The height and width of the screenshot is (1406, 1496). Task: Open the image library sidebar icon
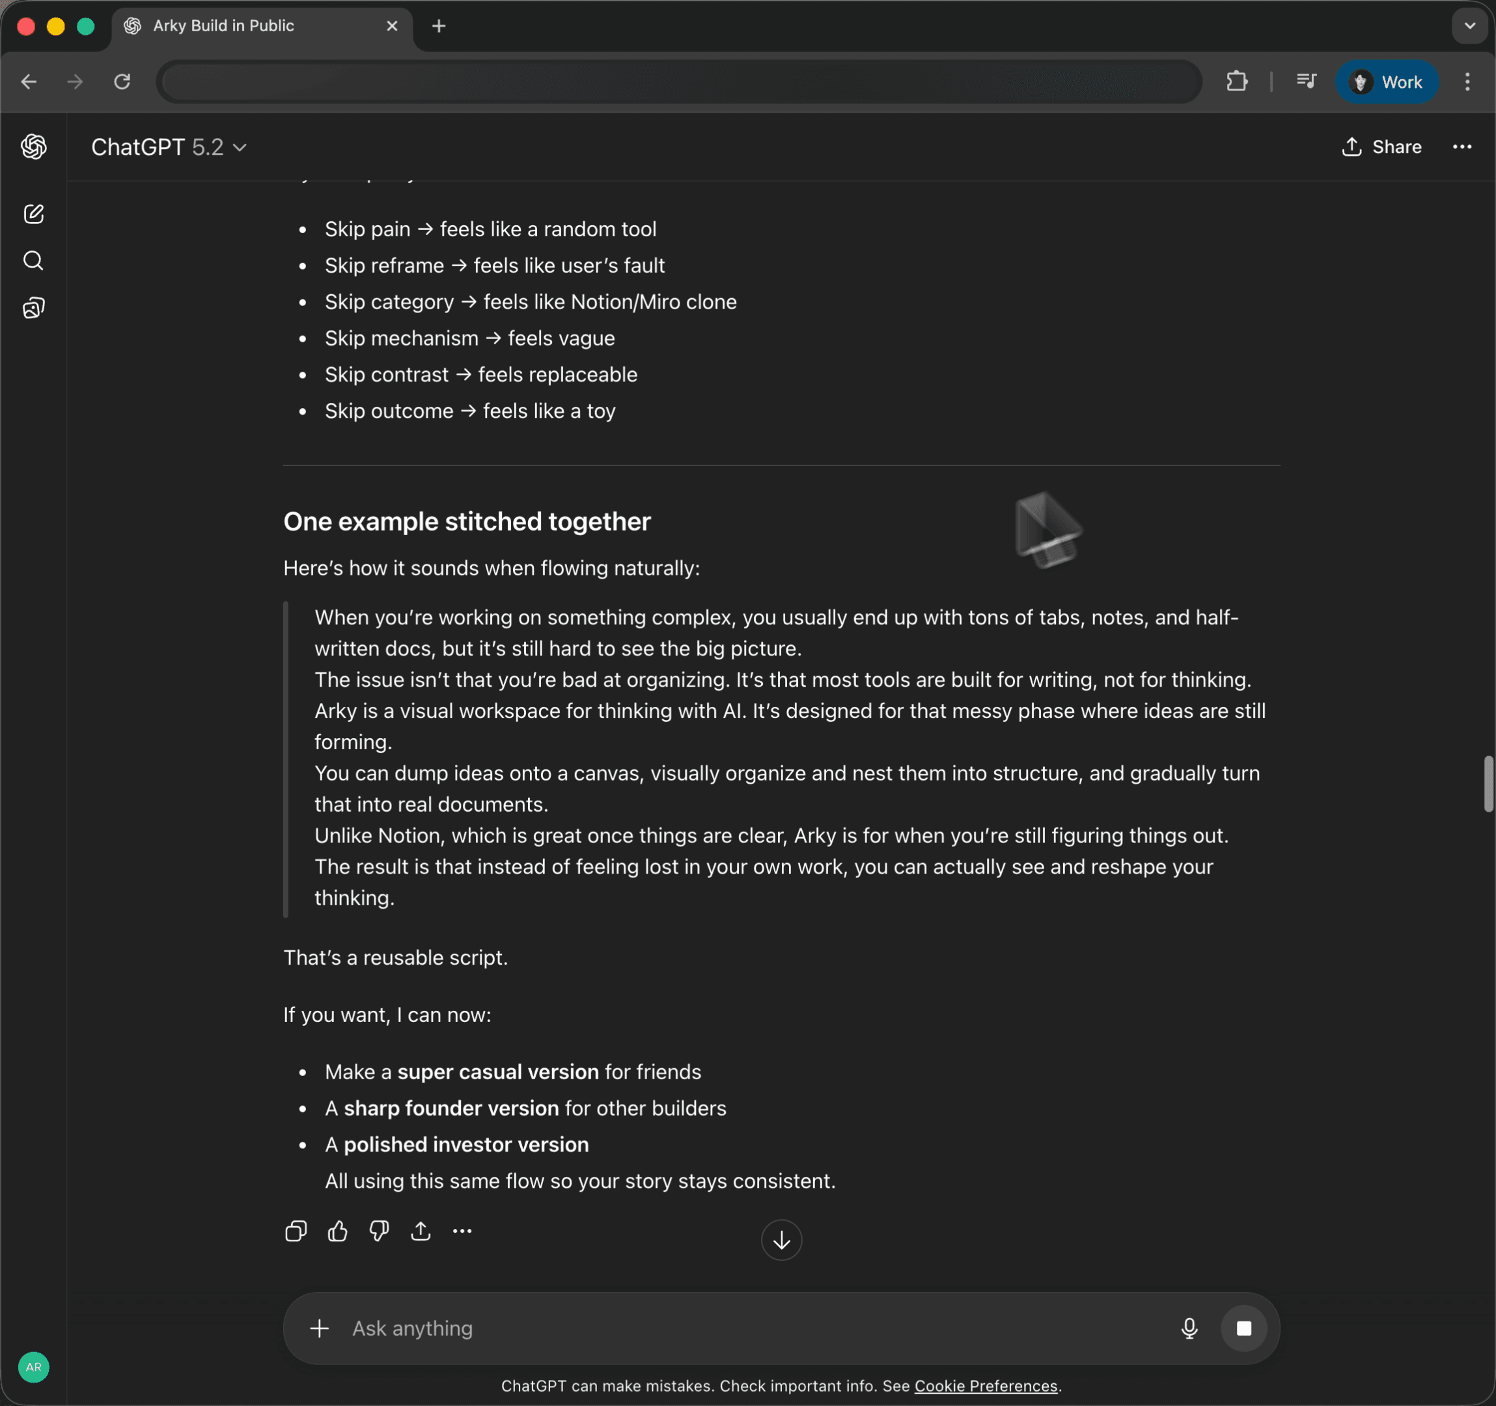click(34, 308)
